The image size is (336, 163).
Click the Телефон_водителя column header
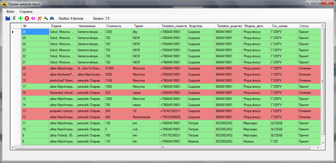click(229, 26)
